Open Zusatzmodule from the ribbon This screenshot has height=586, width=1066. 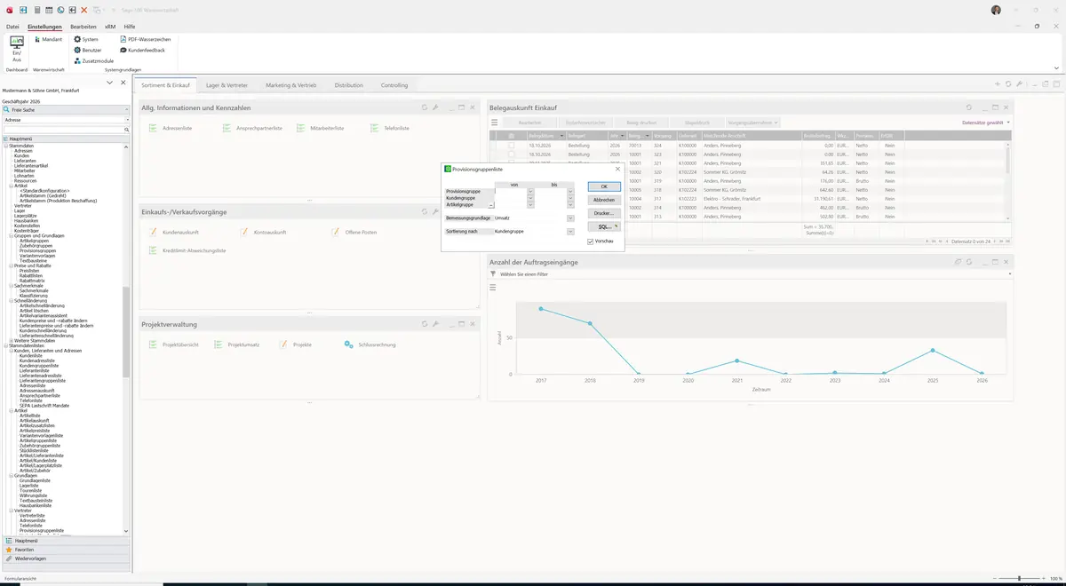[94, 60]
